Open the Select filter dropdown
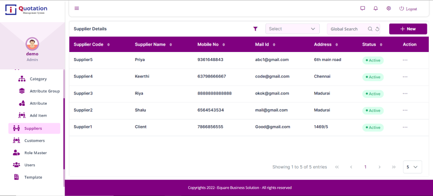The width and height of the screenshot is (433, 196). coord(292,29)
